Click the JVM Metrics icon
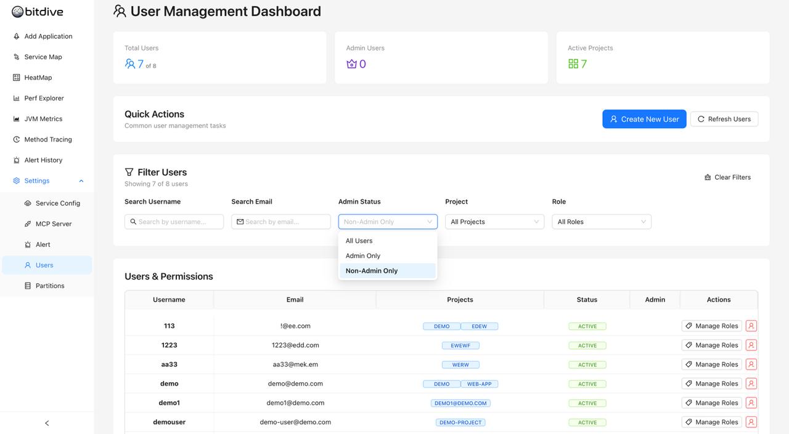 [x=17, y=119]
